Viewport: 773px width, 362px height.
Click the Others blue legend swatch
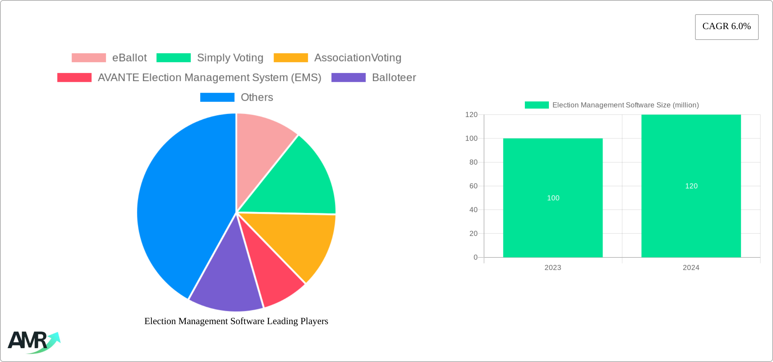click(x=217, y=97)
